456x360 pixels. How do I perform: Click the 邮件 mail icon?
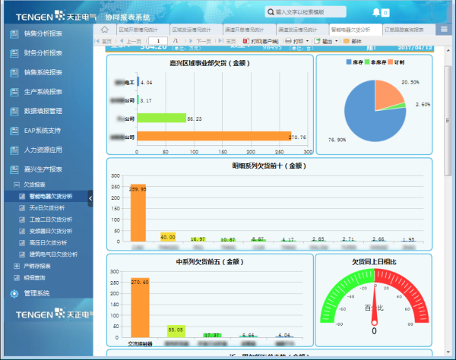tap(346, 41)
